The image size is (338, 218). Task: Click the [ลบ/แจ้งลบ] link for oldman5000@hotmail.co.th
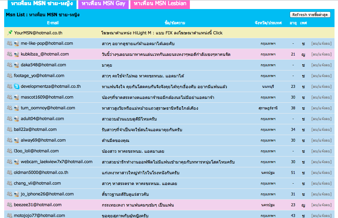pyautogui.click(x=321, y=173)
